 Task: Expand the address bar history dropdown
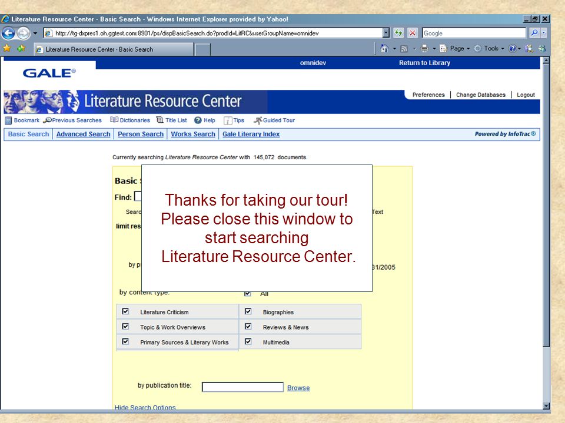[386, 33]
